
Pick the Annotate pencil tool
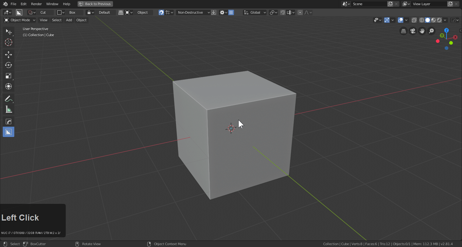(9, 99)
